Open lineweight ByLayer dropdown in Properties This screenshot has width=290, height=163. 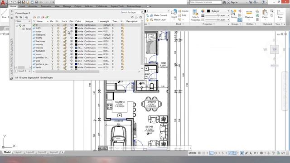[228, 15]
